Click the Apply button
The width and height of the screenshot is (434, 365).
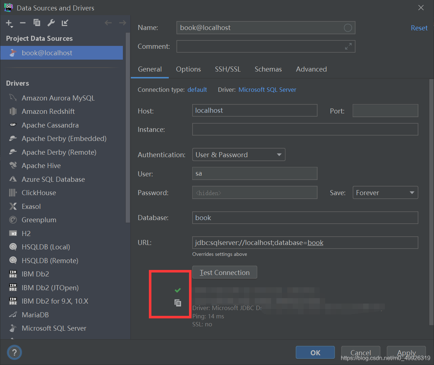coord(406,352)
